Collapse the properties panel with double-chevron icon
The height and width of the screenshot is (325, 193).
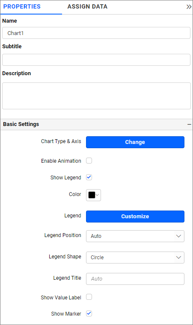click(189, 7)
